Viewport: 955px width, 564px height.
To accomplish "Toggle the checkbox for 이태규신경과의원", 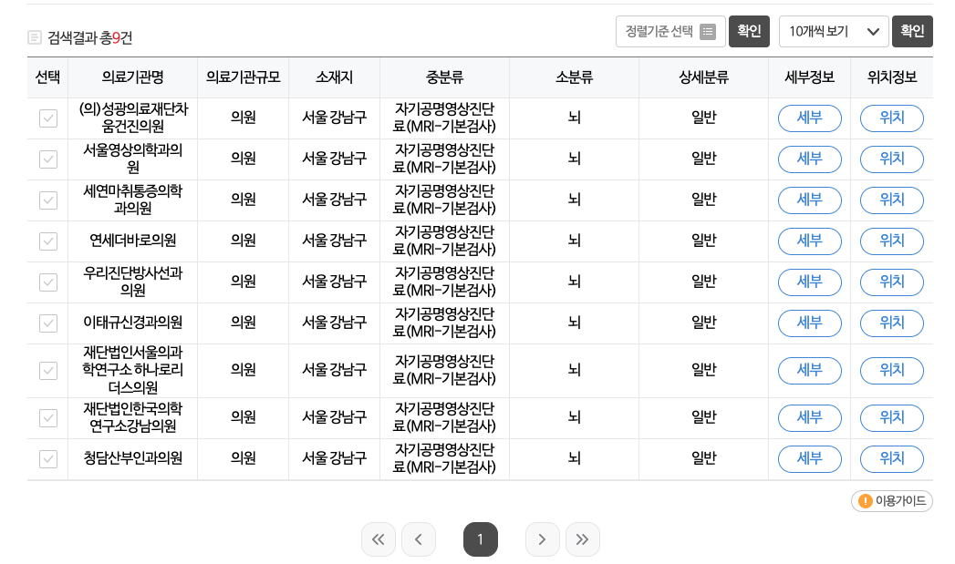I will pos(47,323).
